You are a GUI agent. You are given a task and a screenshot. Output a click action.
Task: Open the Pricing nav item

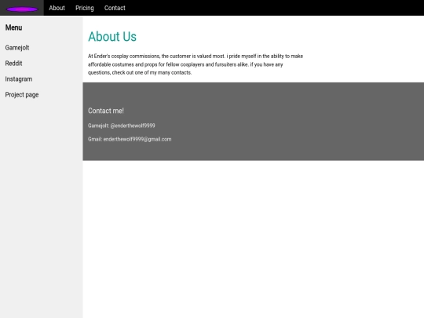point(85,8)
